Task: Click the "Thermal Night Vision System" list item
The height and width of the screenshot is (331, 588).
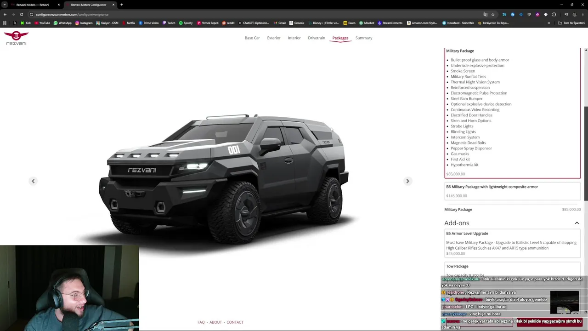Action: pos(475,82)
